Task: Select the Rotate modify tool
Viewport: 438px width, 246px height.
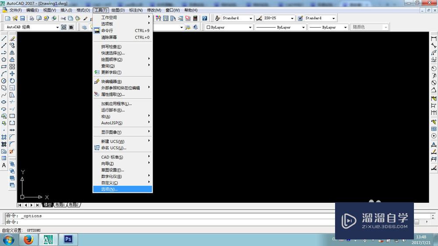Action: pos(12,81)
